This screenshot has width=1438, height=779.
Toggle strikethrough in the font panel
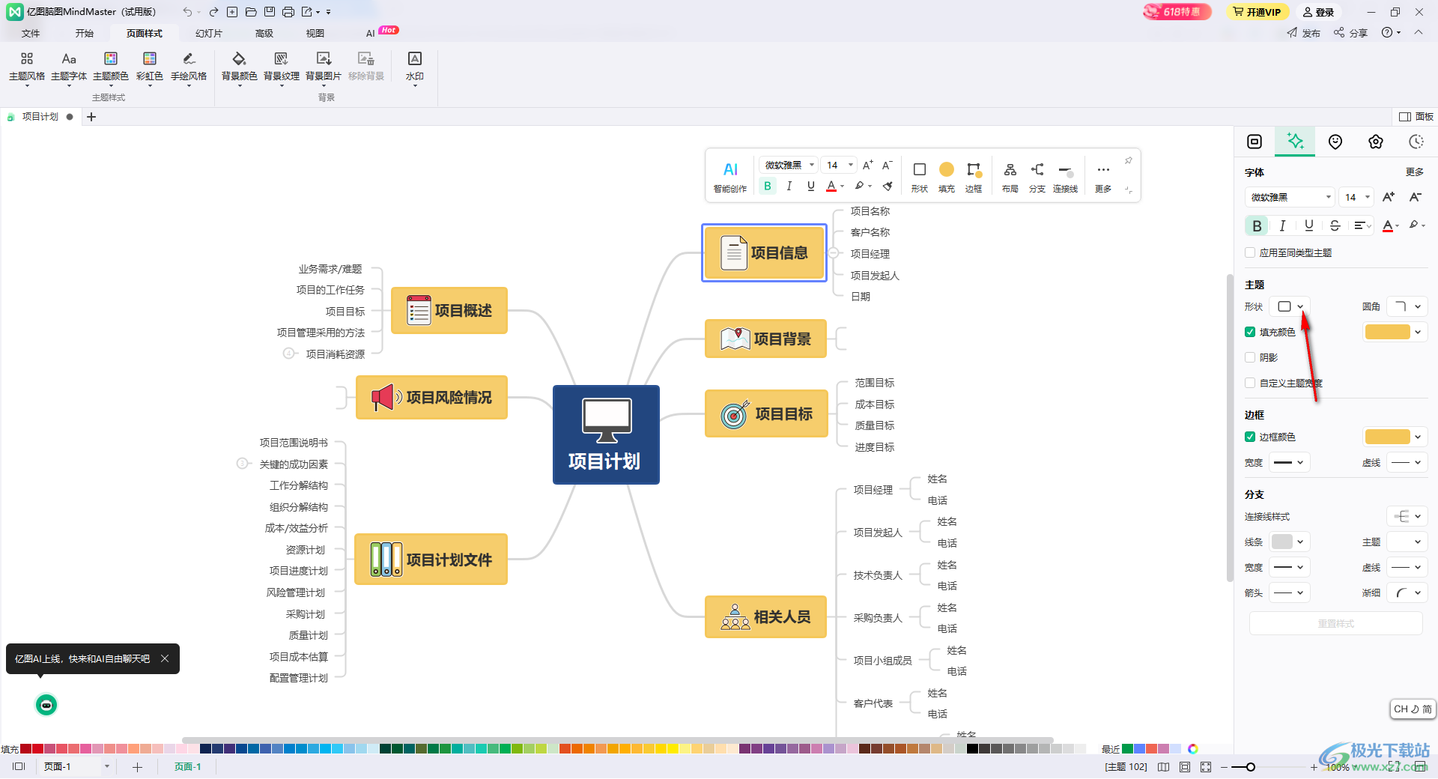[1335, 225]
